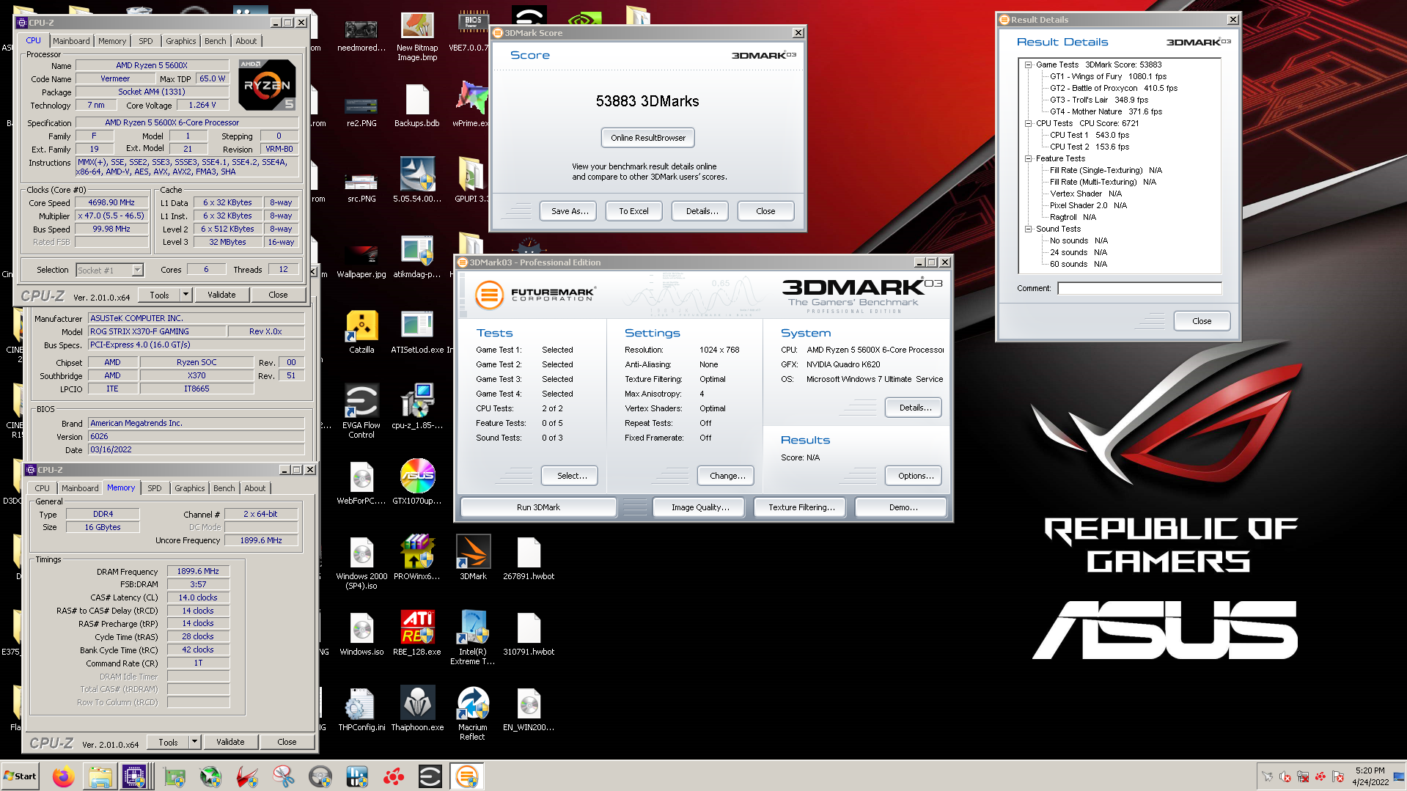Click system Details button in 3DMark03
1407x791 pixels.
click(x=915, y=408)
